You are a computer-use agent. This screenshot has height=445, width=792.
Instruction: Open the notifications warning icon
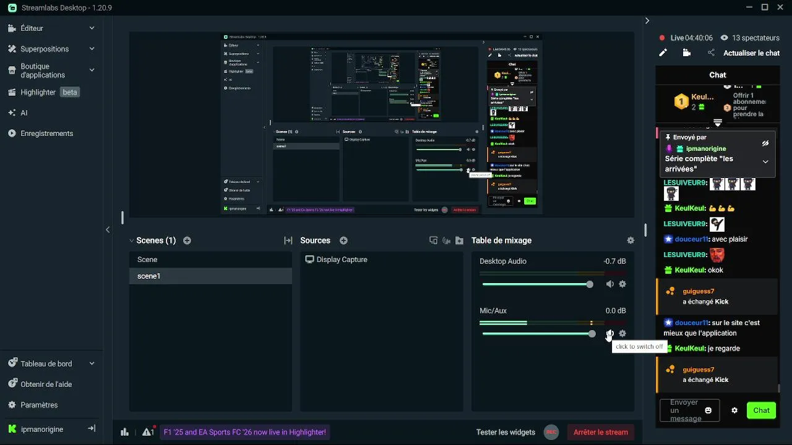(148, 432)
